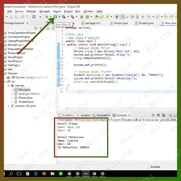Click the Debug bug icon
The height and width of the screenshot is (181, 181).
[47, 17]
